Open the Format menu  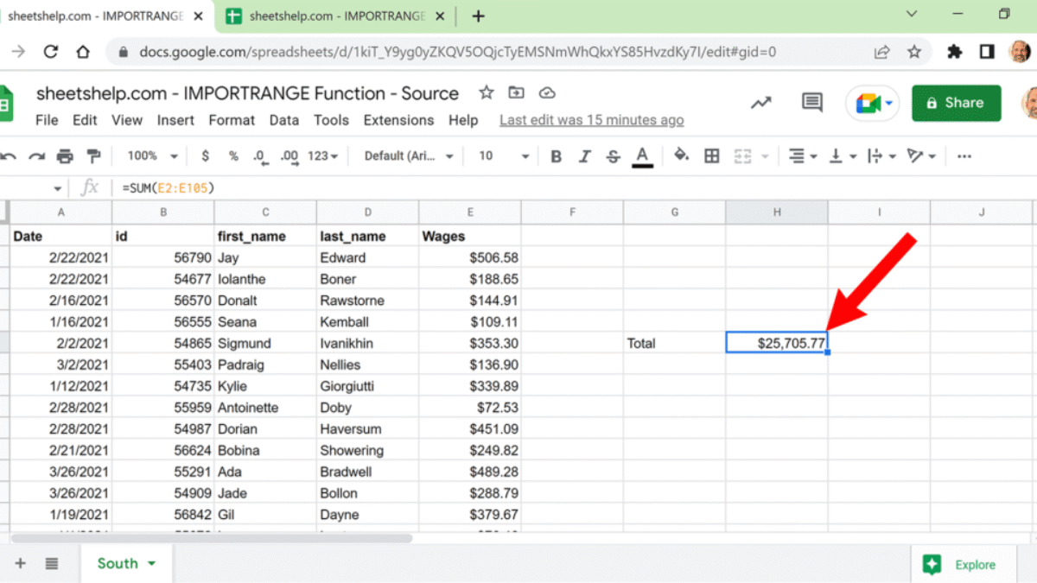tap(232, 120)
